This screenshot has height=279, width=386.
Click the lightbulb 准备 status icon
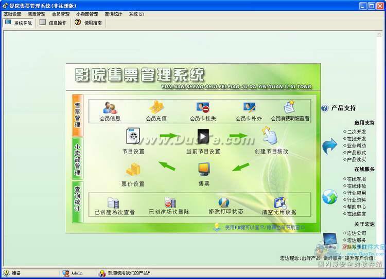pos(6,273)
